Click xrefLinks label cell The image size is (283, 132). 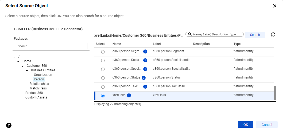point(159,95)
